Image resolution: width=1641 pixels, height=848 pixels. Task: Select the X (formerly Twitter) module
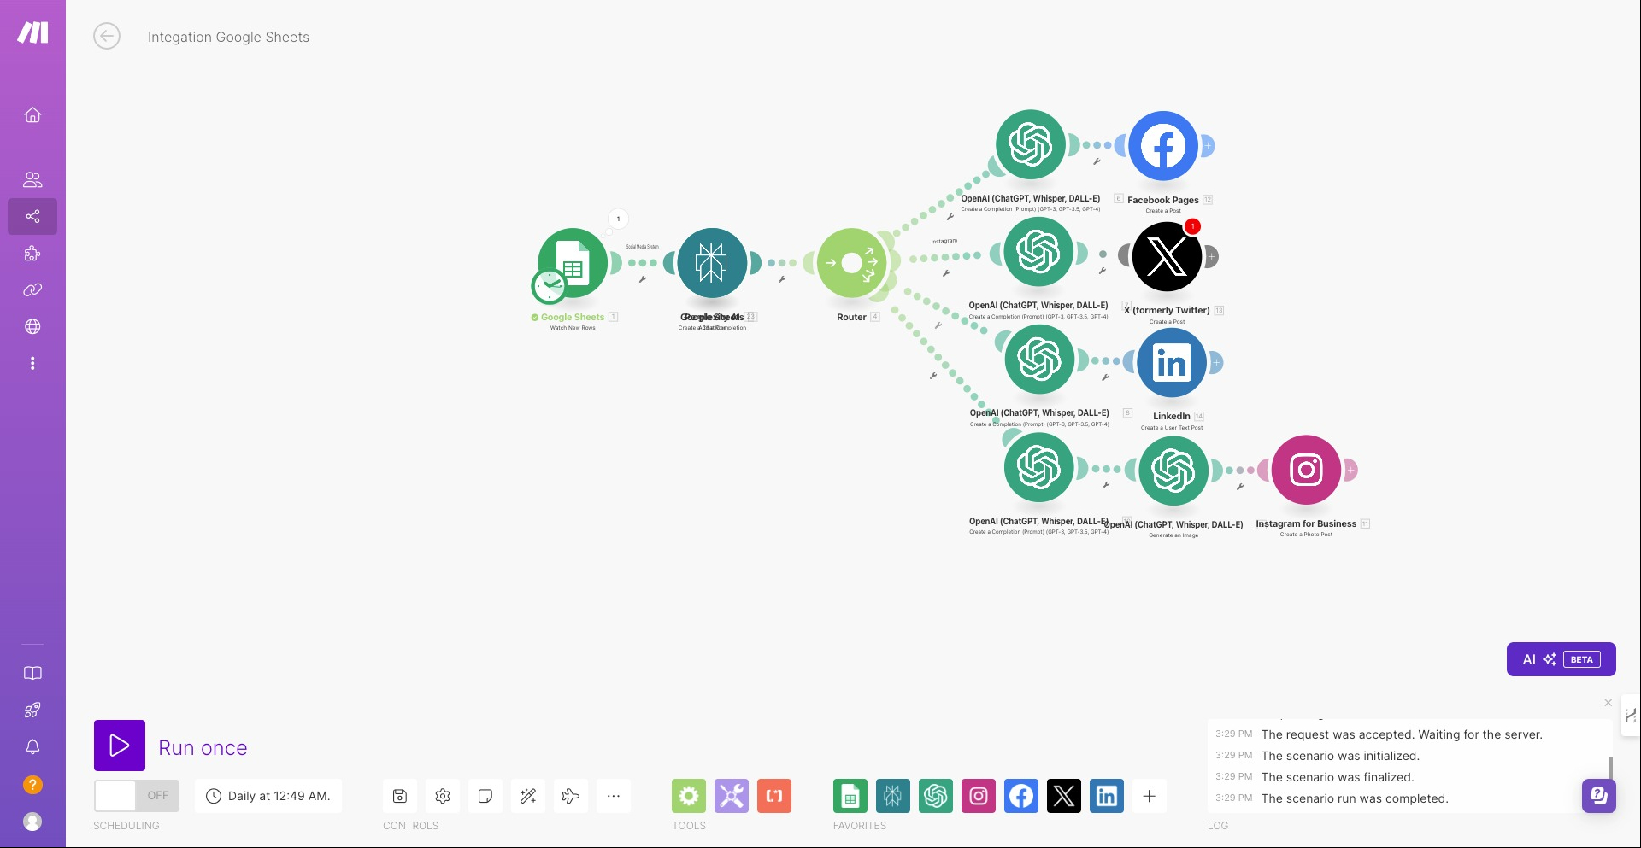pyautogui.click(x=1167, y=256)
